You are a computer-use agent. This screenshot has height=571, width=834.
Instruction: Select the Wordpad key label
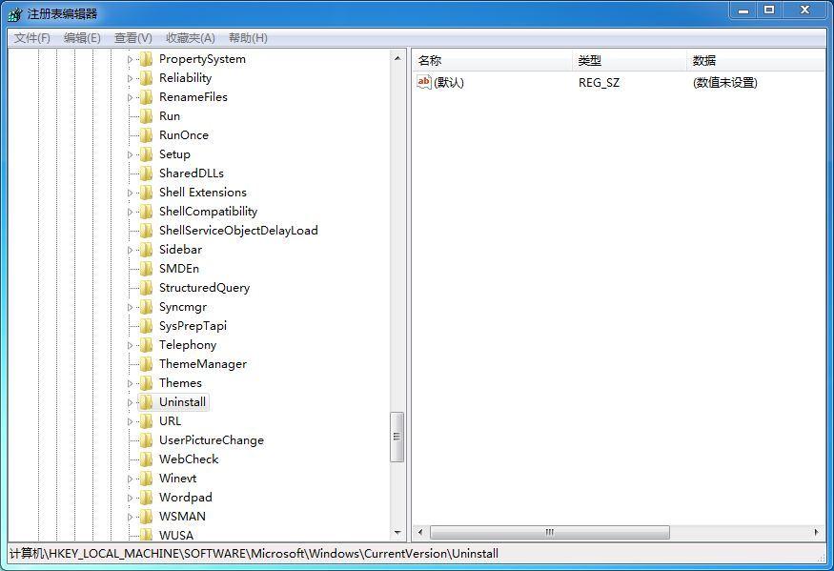[x=185, y=498]
